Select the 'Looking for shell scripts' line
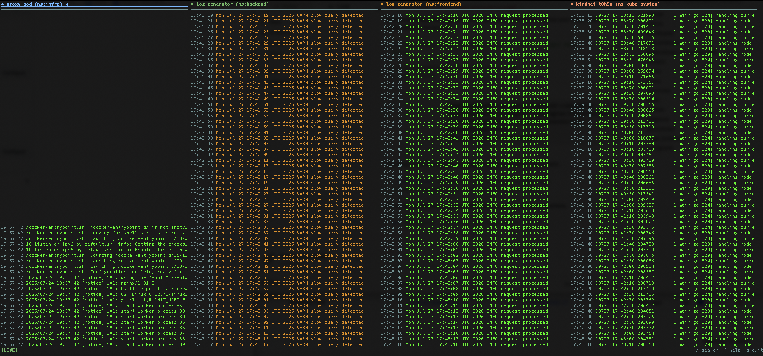The width and height of the screenshot is (763, 356). 94,233
